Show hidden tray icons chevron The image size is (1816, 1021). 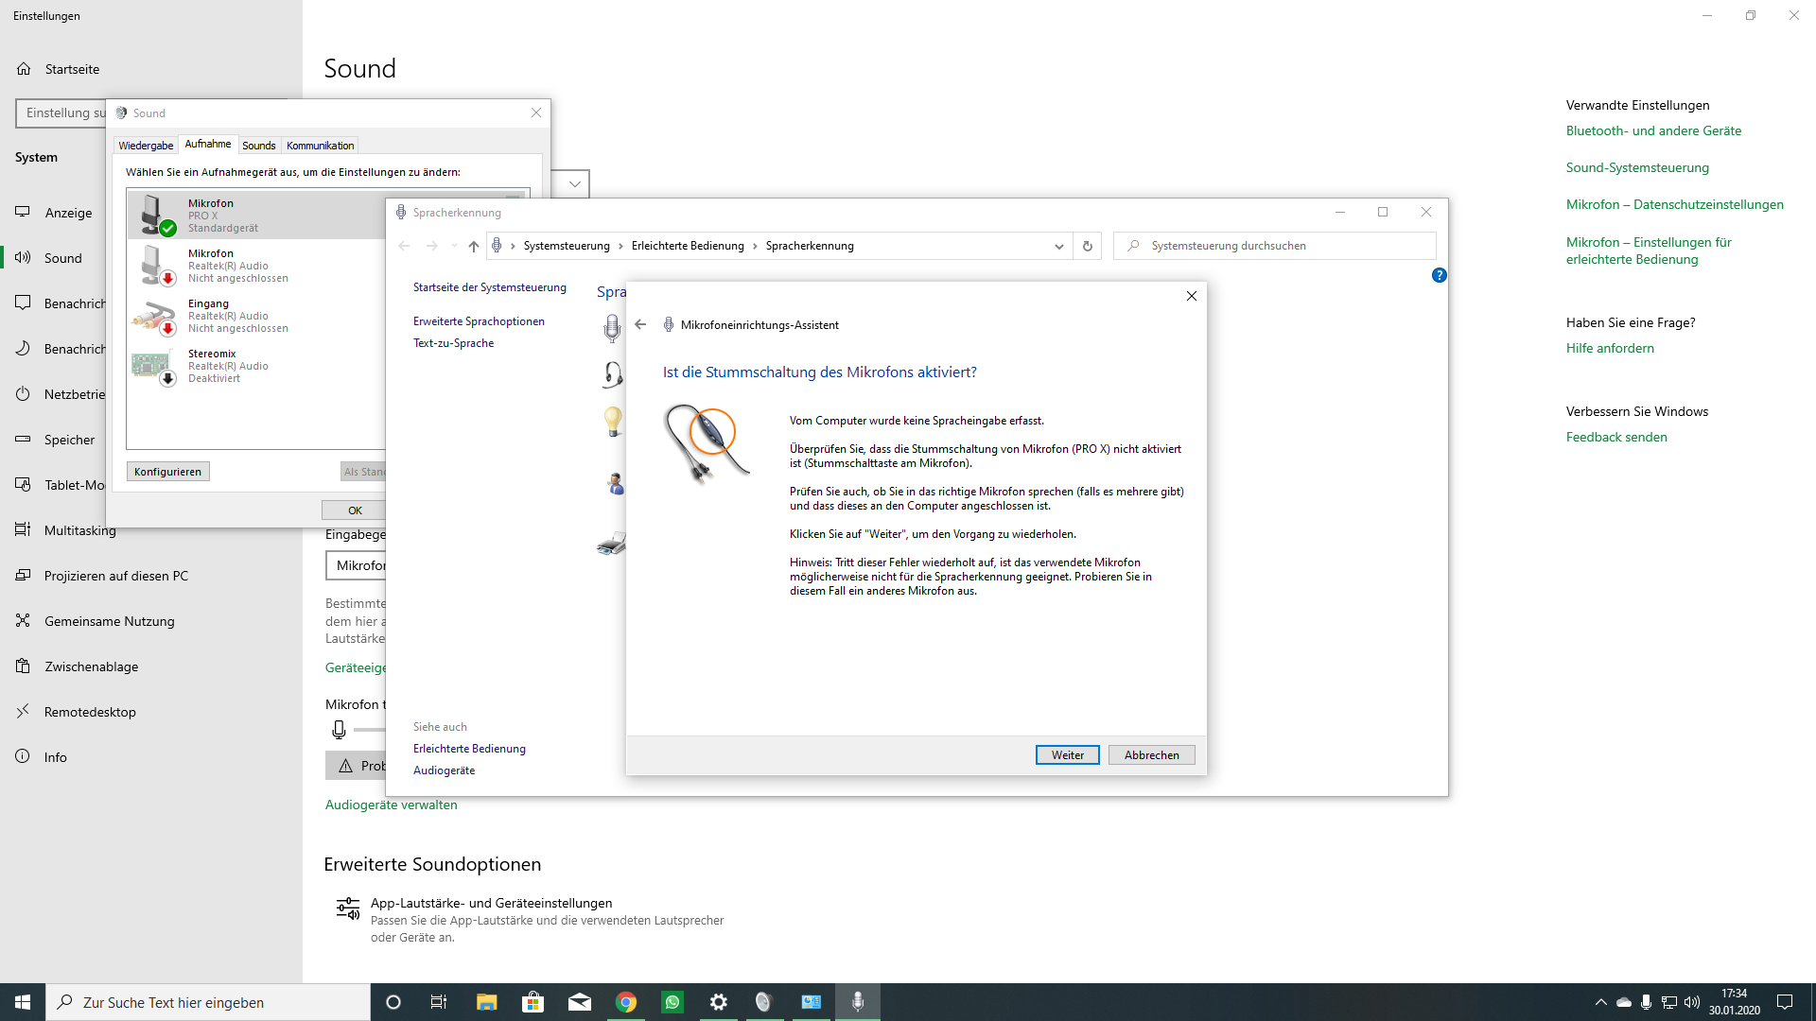coord(1600,1002)
